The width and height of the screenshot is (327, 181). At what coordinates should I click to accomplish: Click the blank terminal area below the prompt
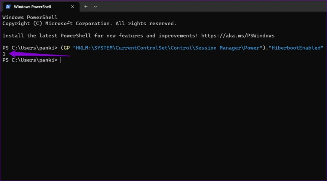pos(163,121)
